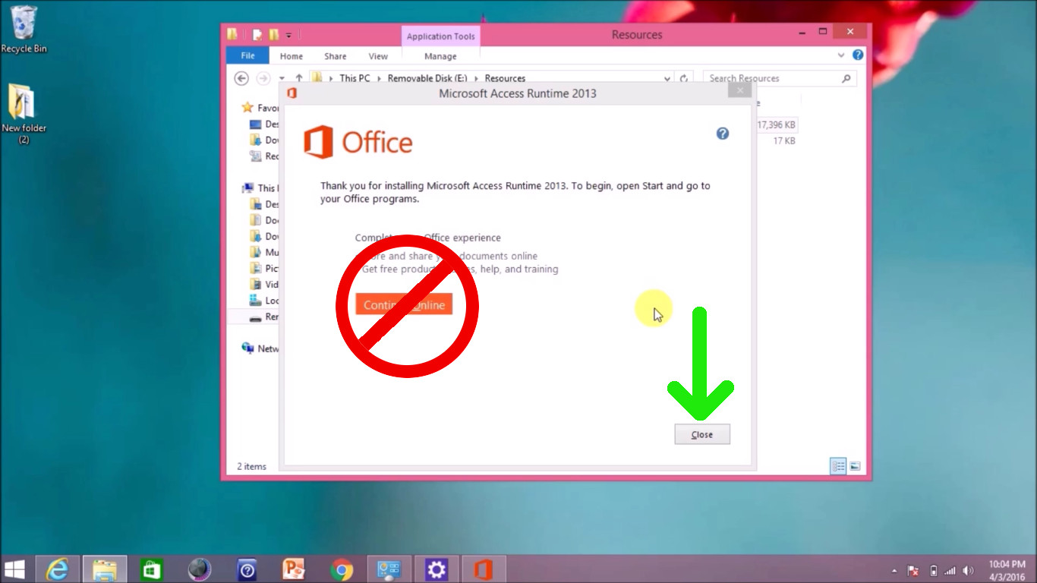Click the Forward arrow in Explorer
Viewport: 1037px width, 583px height.
click(263, 78)
